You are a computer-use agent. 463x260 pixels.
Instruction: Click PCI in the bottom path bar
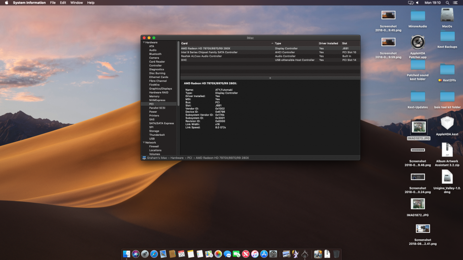point(189,158)
